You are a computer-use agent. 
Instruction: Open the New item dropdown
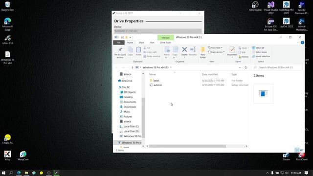[215, 48]
